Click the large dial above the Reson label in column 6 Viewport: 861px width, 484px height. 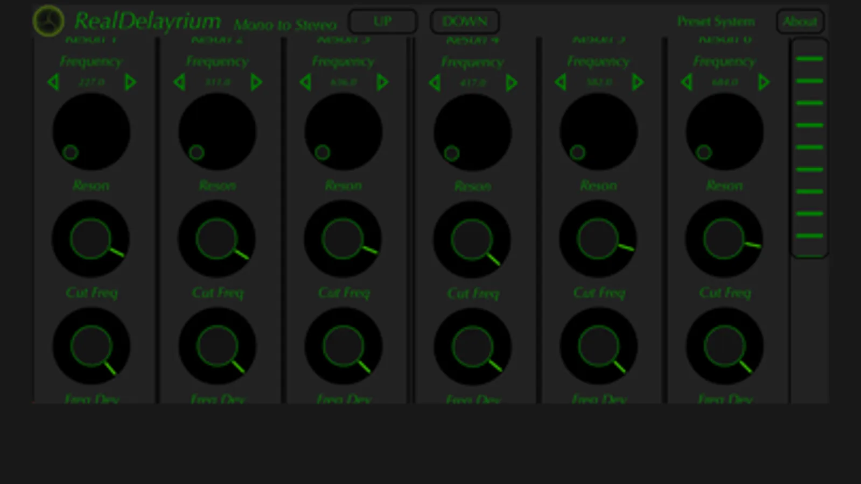coord(725,132)
